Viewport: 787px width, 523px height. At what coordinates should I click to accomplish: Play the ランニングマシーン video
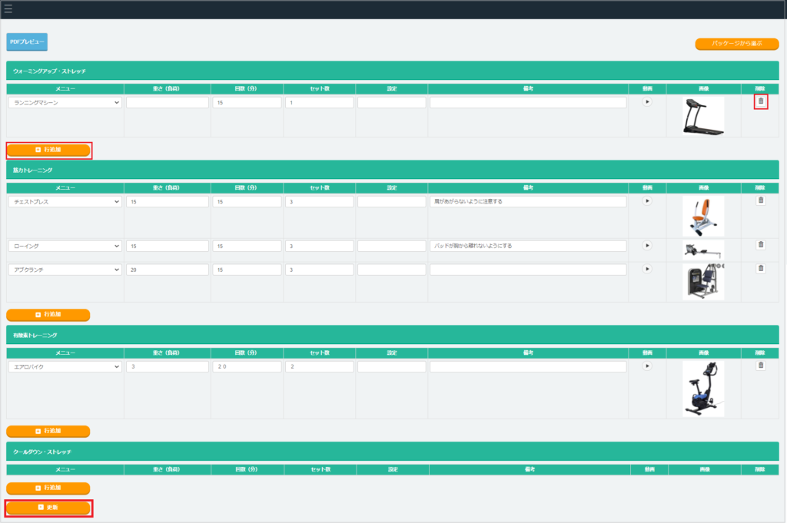[646, 101]
